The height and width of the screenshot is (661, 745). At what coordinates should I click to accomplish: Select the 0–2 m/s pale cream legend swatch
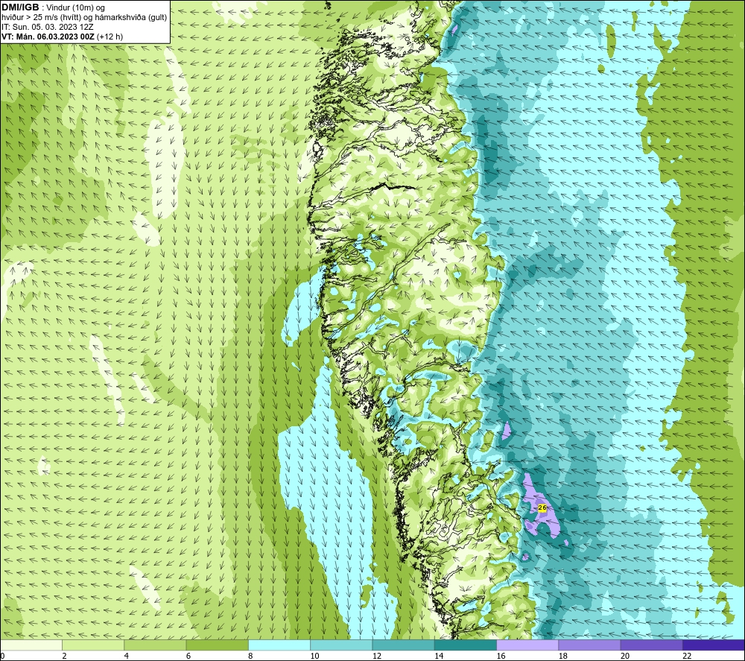pyautogui.click(x=31, y=645)
